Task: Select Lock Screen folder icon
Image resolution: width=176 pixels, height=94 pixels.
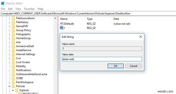Action: click(x=13, y=62)
